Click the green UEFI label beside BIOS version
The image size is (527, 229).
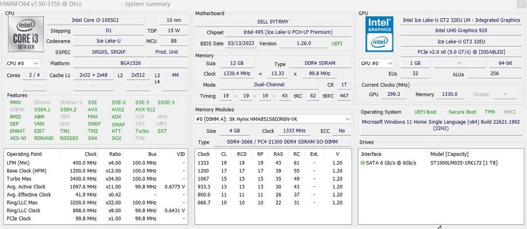point(337,44)
